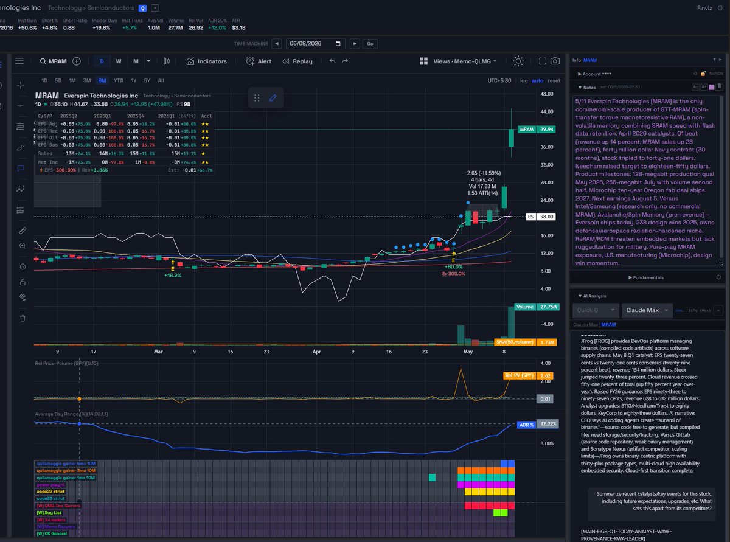Select the comment annotation tool
The width and height of the screenshot is (730, 542).
tap(21, 168)
